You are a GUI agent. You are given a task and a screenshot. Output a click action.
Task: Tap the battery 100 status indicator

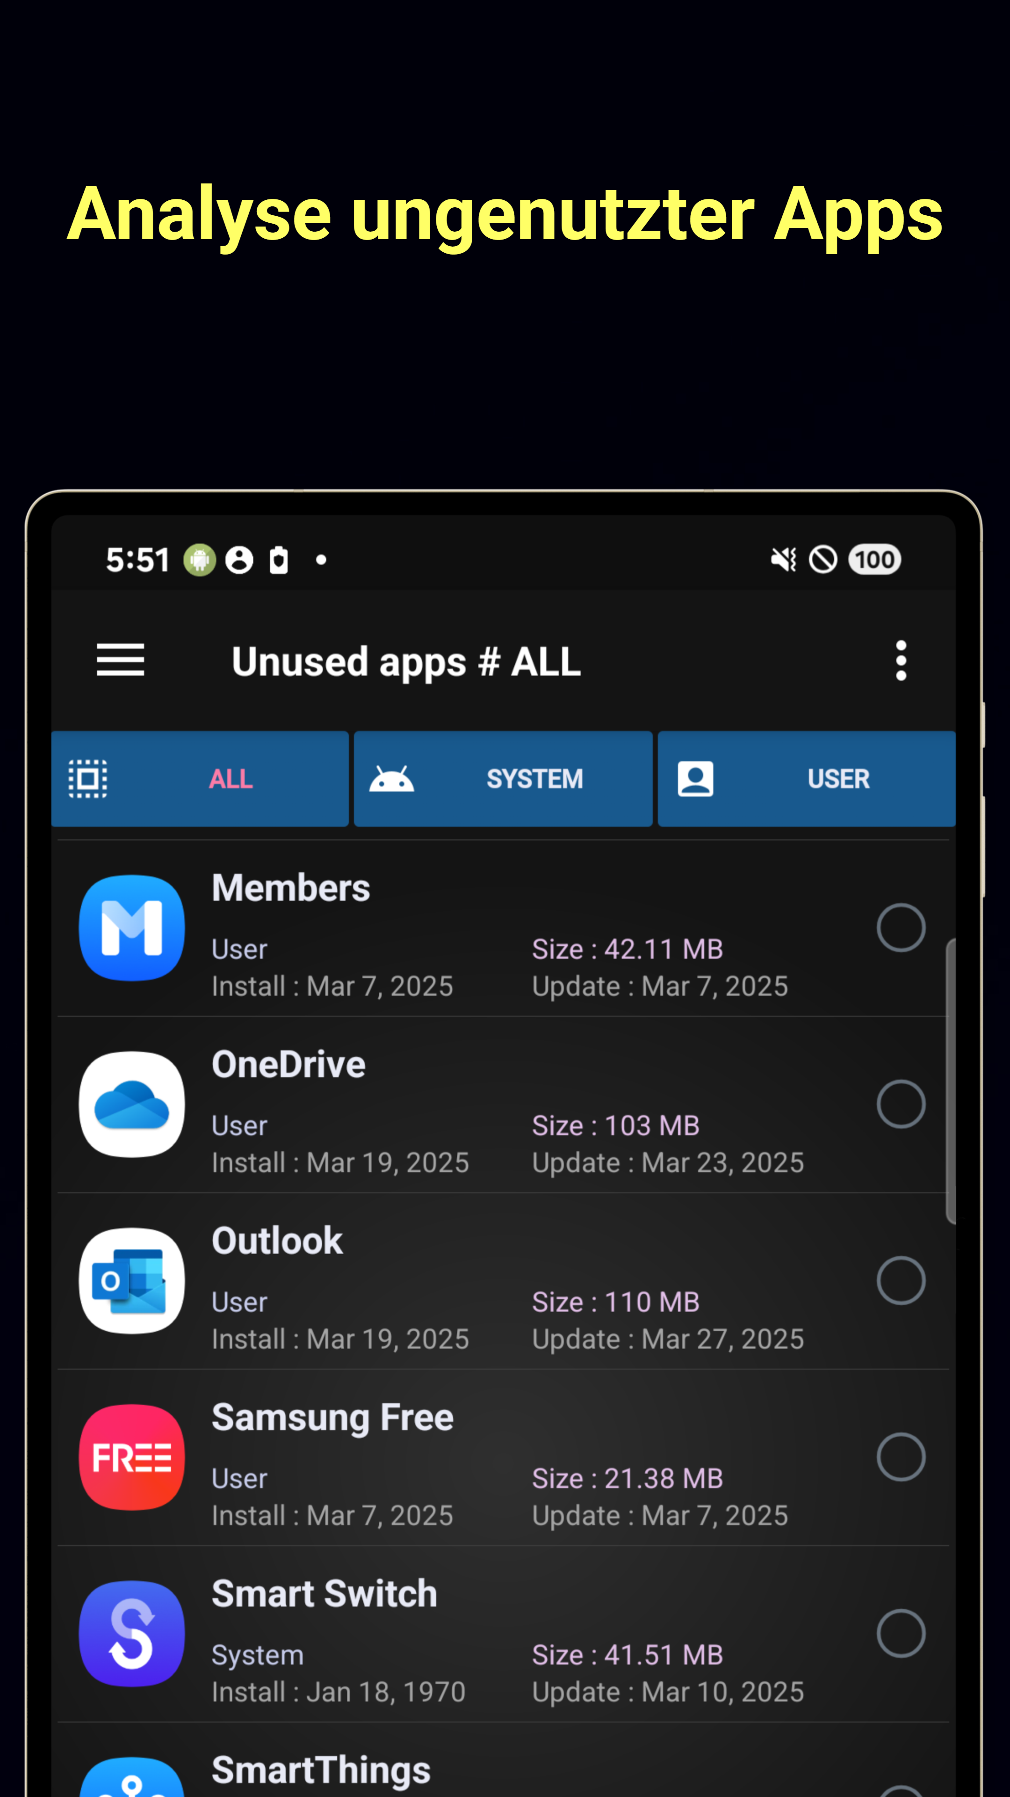874,560
